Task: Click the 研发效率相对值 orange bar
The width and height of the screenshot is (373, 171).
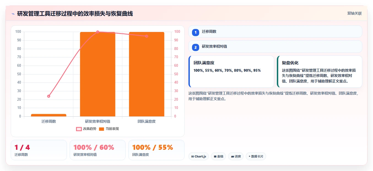Action: click(98, 74)
